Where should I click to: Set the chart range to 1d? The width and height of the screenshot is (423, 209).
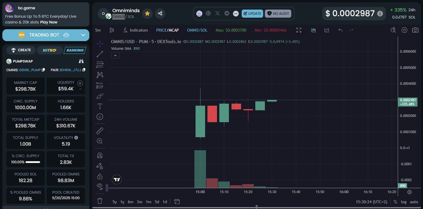[165, 202]
